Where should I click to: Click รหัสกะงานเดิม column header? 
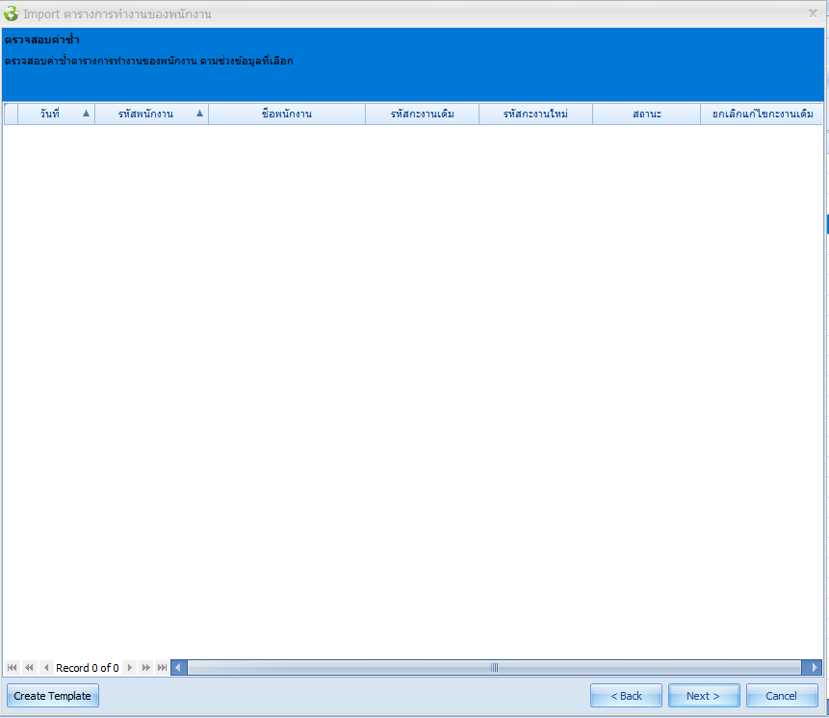(423, 114)
